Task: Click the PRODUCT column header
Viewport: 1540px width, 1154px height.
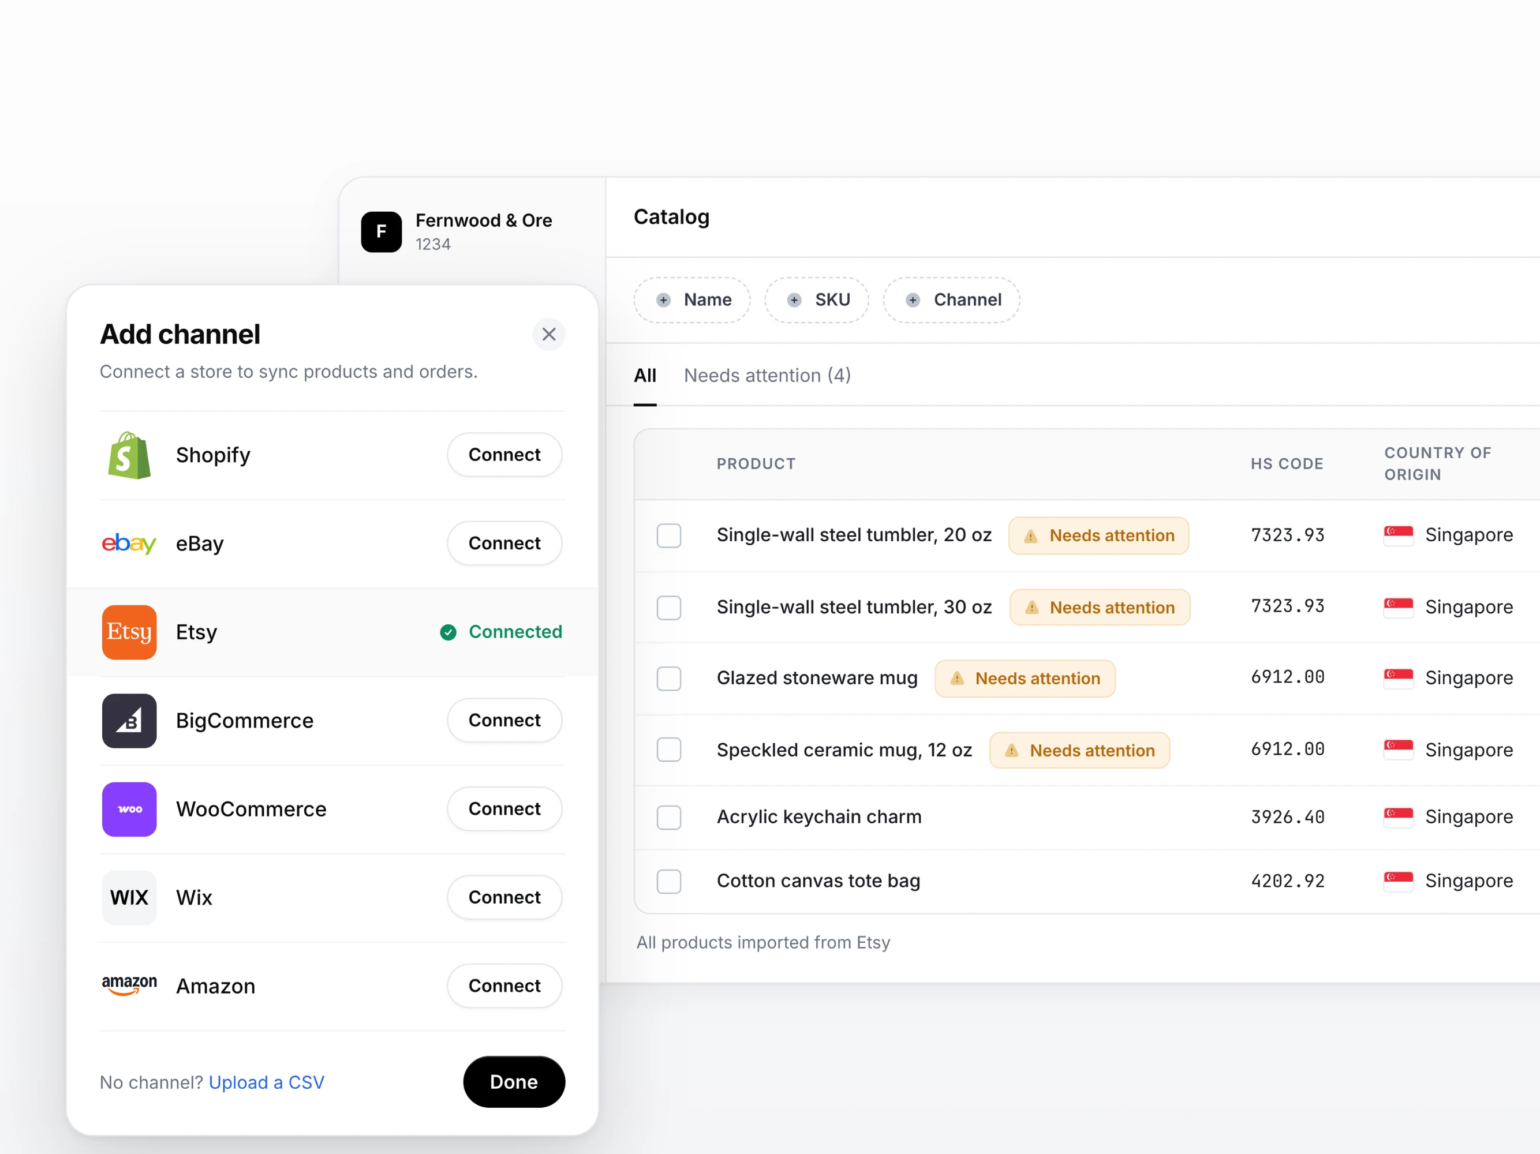Action: tap(756, 463)
